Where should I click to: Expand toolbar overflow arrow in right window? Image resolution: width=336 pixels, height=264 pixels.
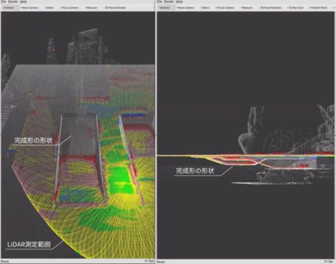(x=334, y=8)
